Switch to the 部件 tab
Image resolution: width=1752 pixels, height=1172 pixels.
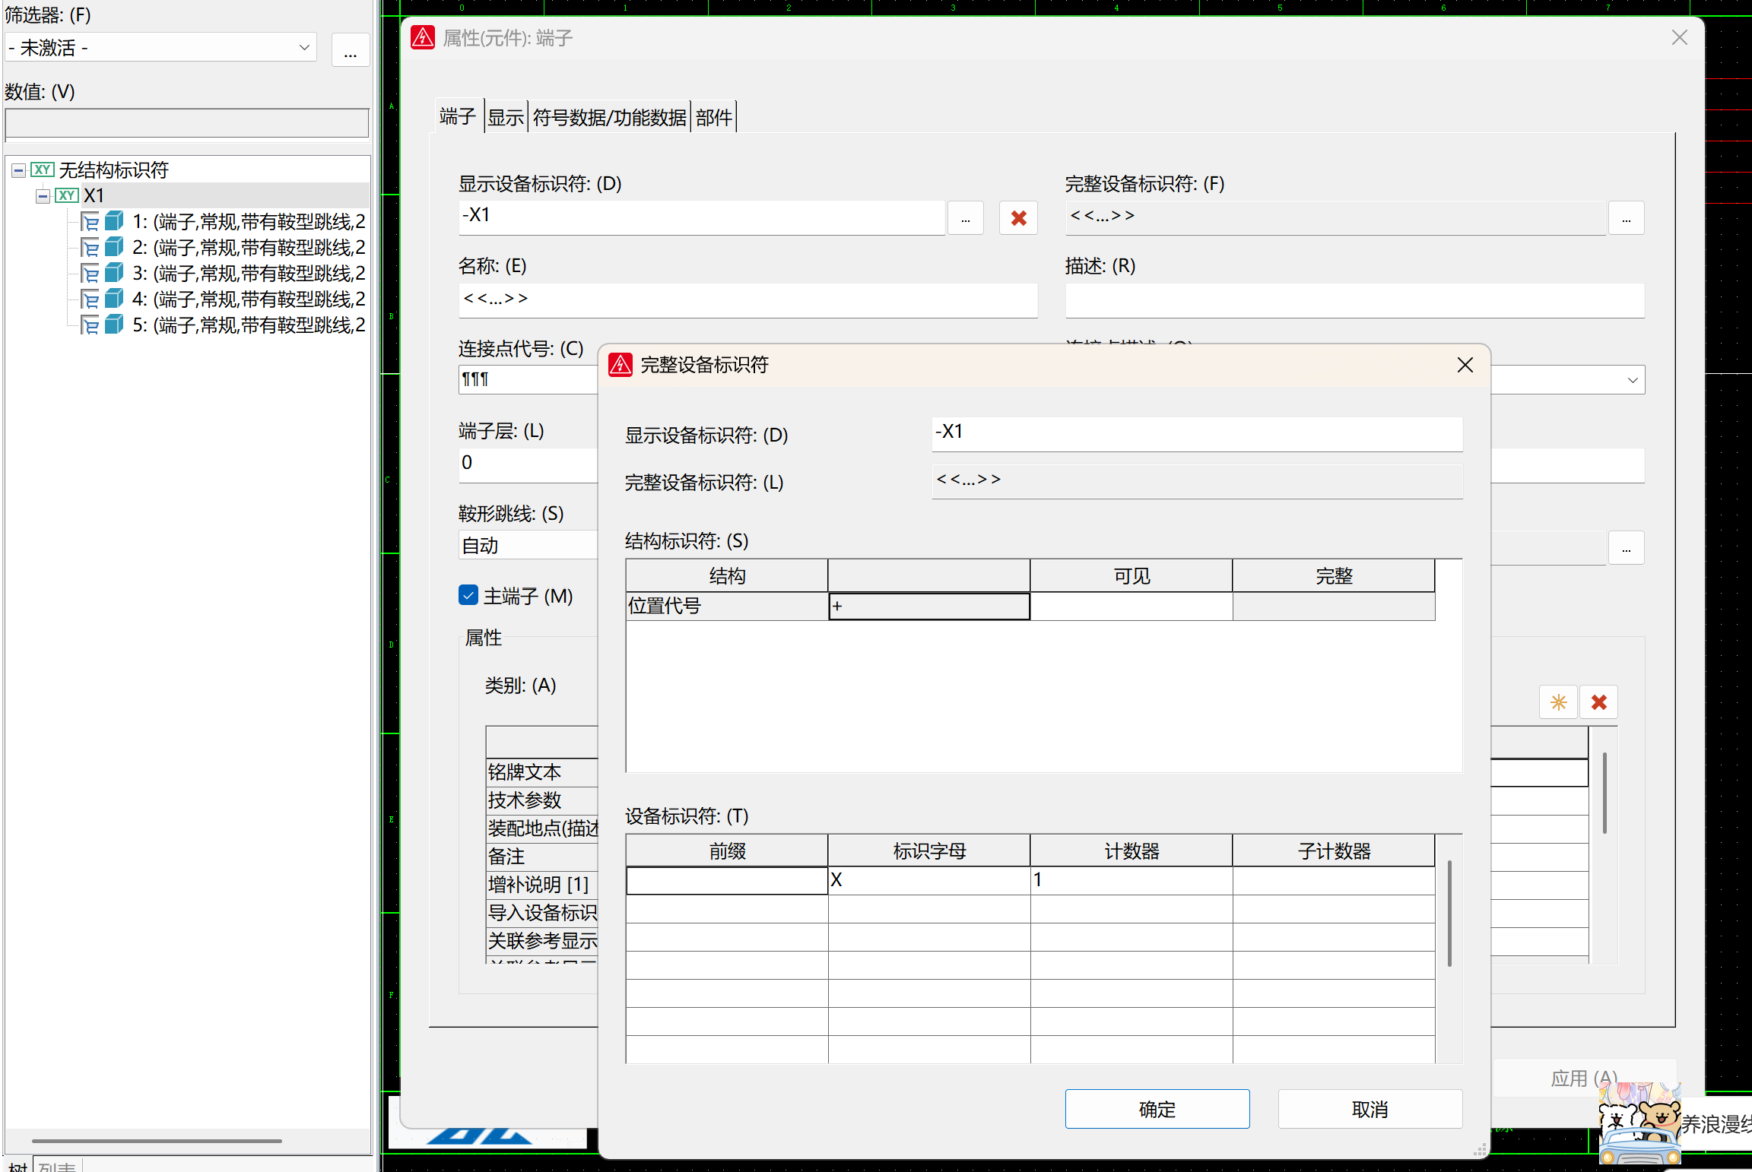(x=713, y=117)
